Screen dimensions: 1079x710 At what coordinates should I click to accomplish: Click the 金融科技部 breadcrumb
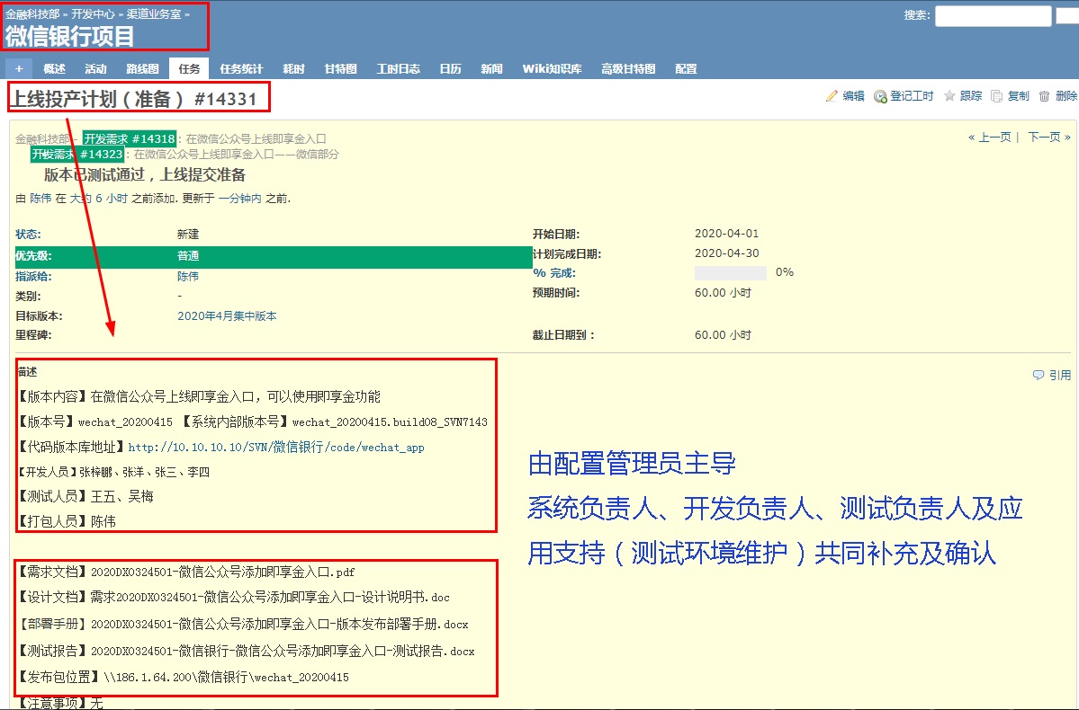click(x=32, y=13)
